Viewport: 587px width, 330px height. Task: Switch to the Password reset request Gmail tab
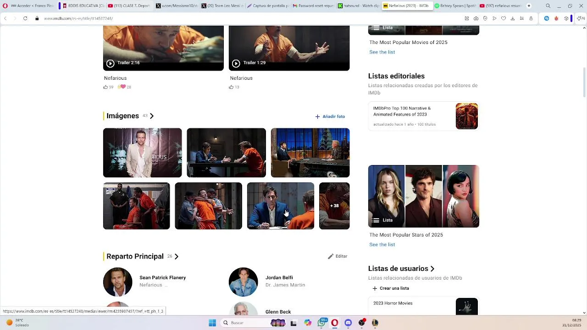click(x=314, y=6)
